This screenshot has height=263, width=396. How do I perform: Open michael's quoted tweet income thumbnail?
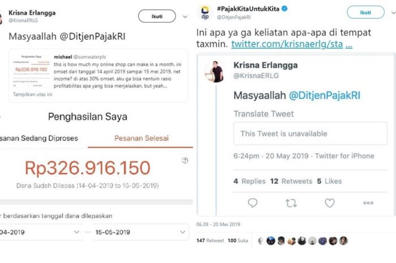tap(31, 71)
